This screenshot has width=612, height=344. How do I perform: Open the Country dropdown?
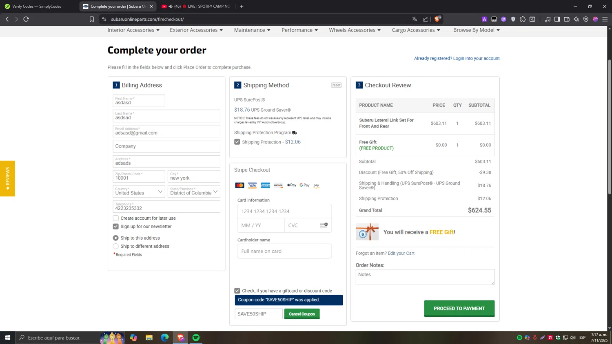click(139, 192)
